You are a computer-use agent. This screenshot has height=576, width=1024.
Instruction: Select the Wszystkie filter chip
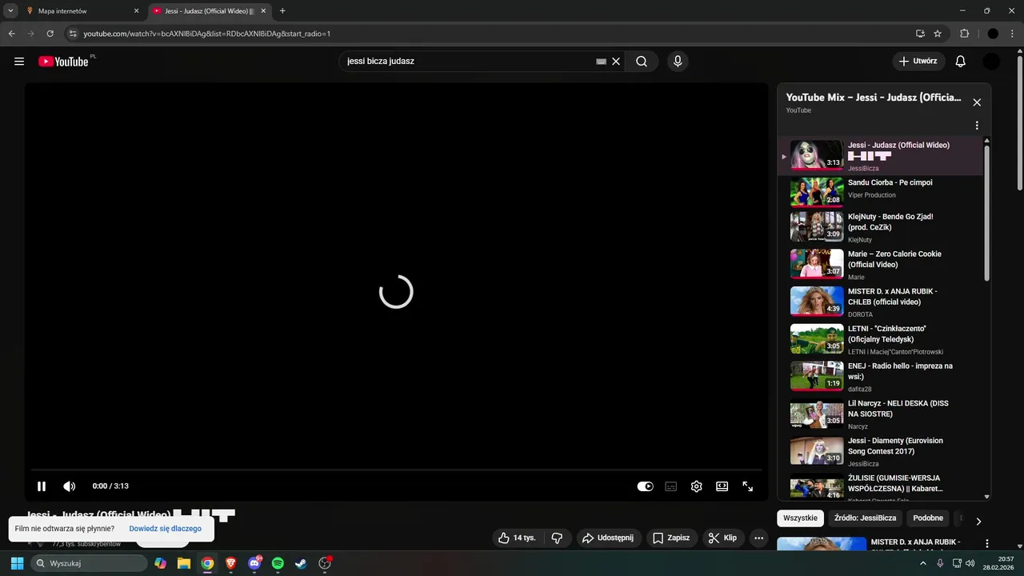pyautogui.click(x=800, y=518)
